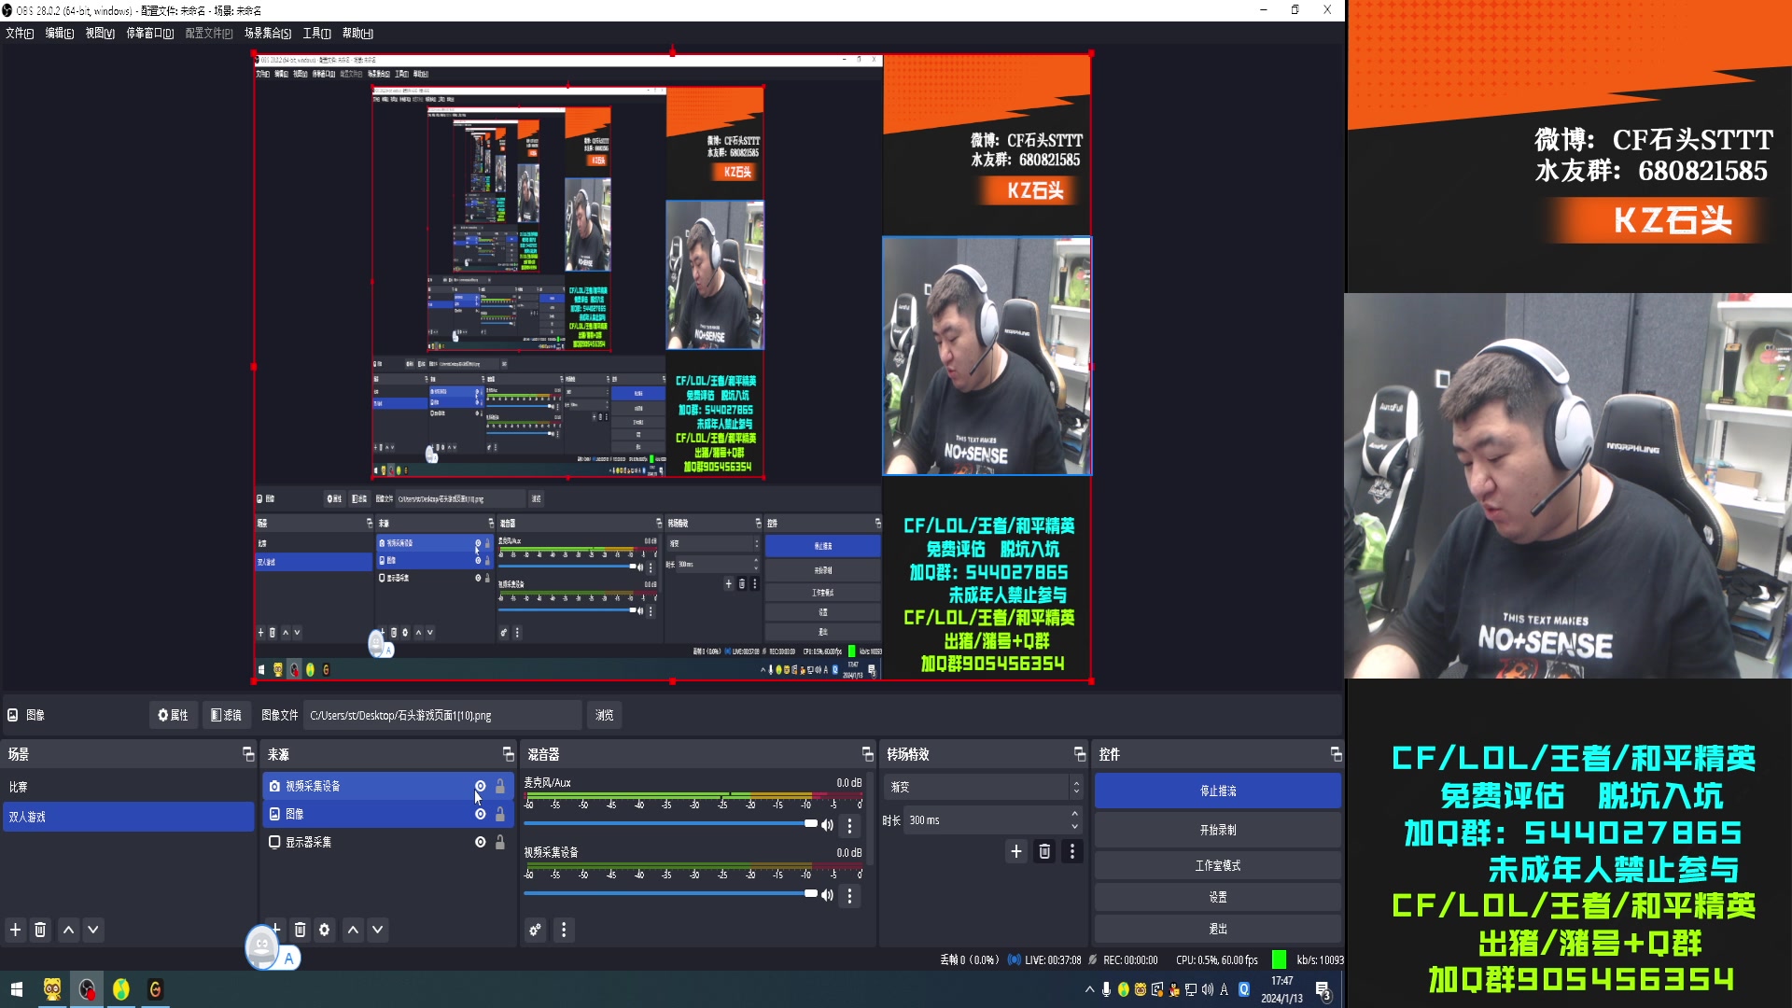Move selected source down with arrow icon
This screenshot has height=1008, width=1792.
[x=378, y=930]
